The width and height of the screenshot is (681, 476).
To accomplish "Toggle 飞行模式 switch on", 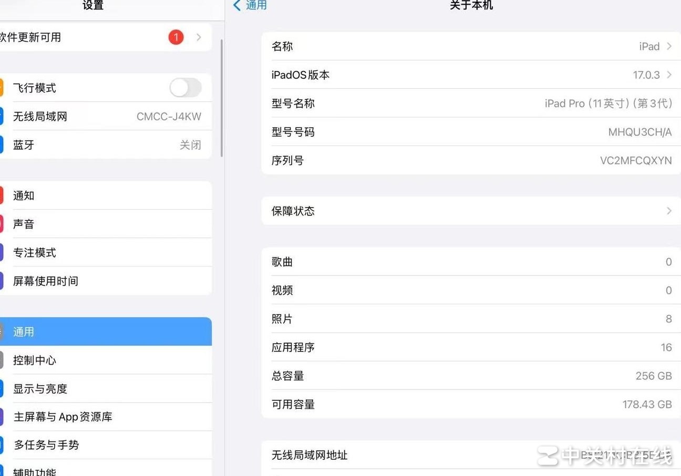I will coord(185,88).
